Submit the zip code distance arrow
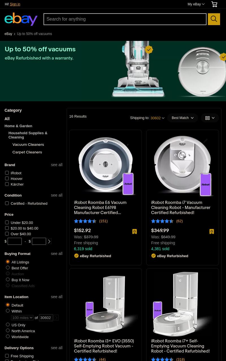Viewport: 226px width, 361px height. point(56,318)
